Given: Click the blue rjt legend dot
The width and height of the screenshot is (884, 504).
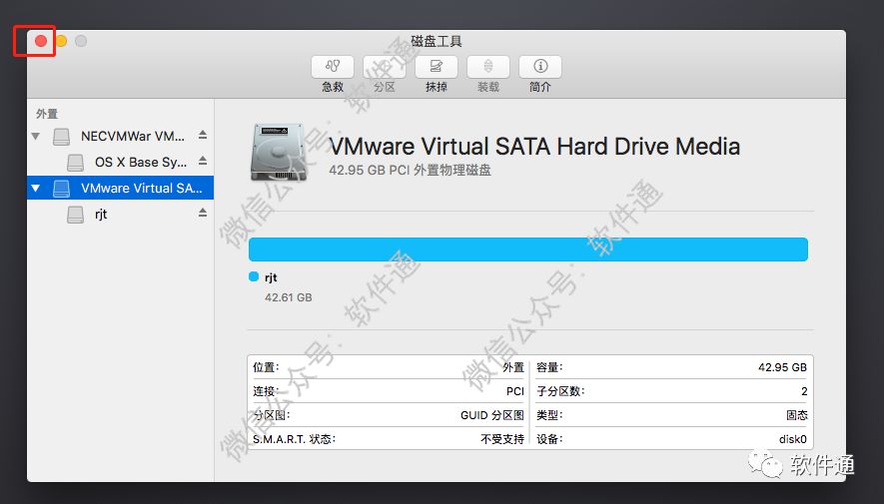Looking at the screenshot, I should click(254, 276).
